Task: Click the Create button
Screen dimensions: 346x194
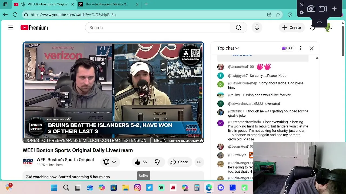Action: point(291,27)
